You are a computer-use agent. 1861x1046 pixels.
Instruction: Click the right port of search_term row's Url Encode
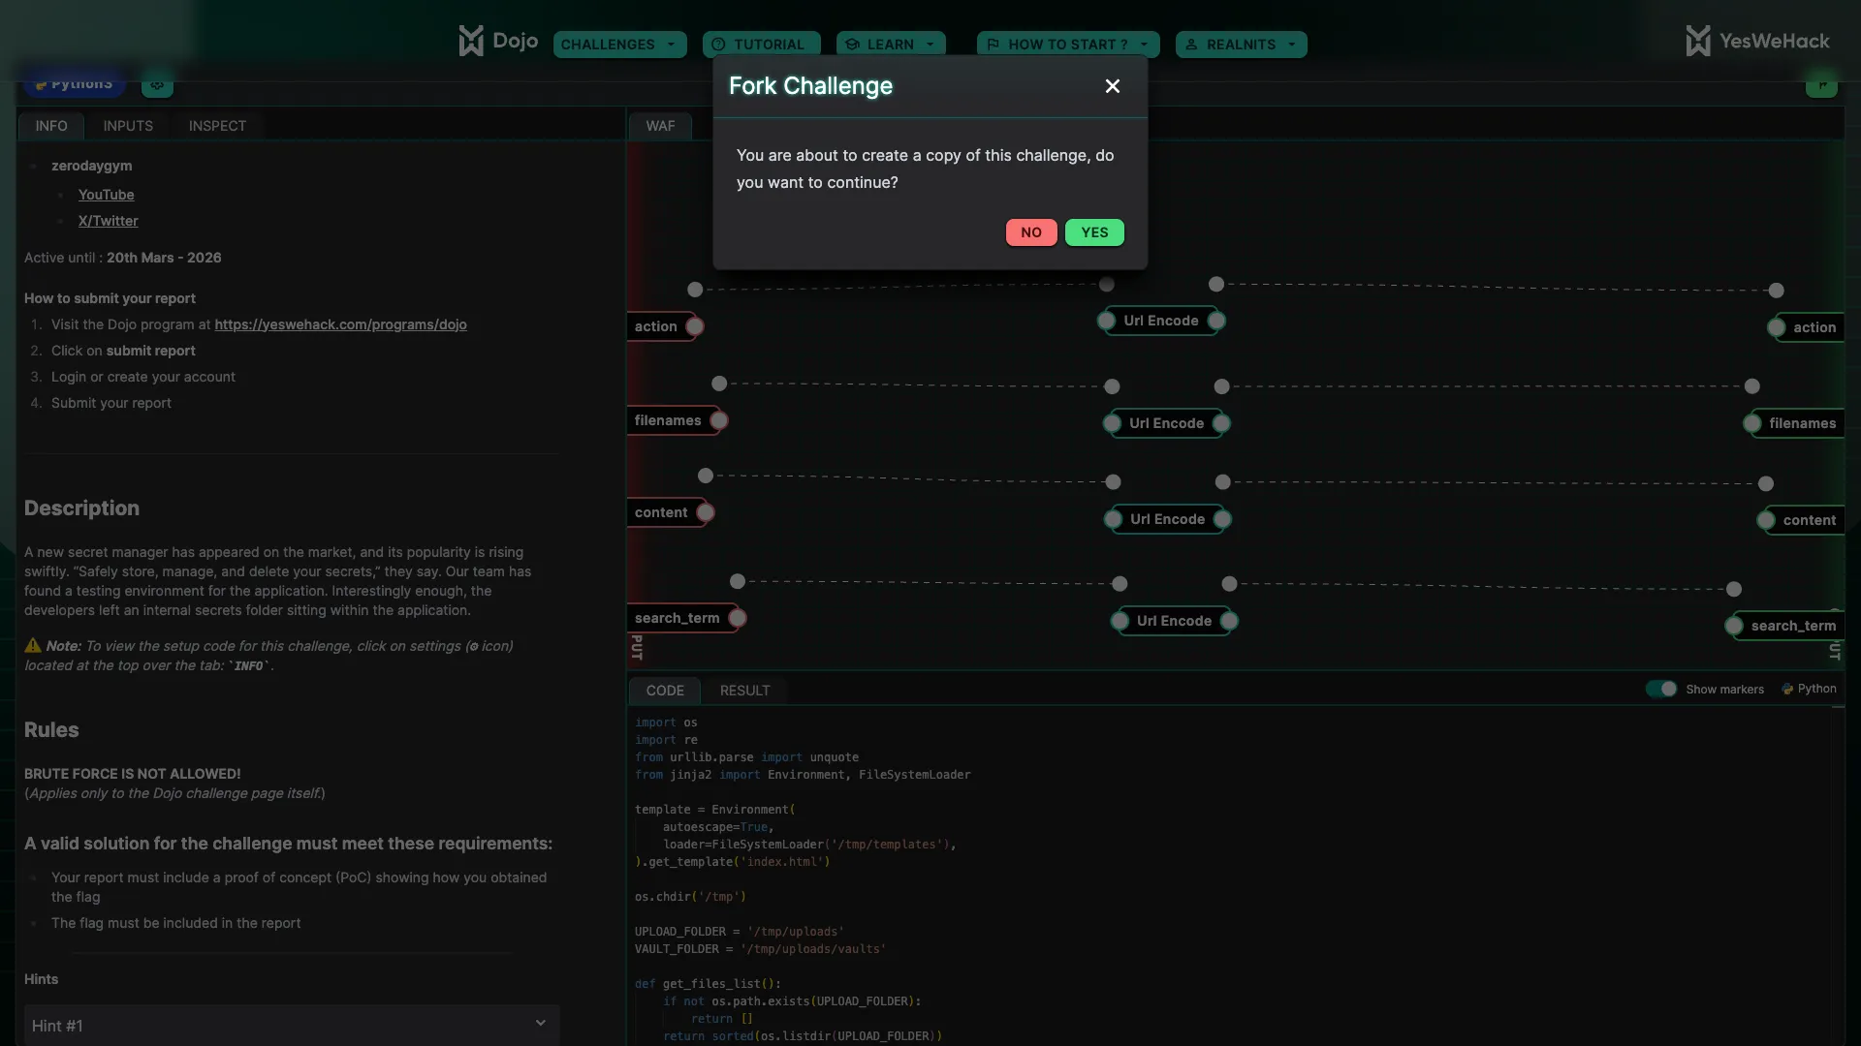(1229, 621)
